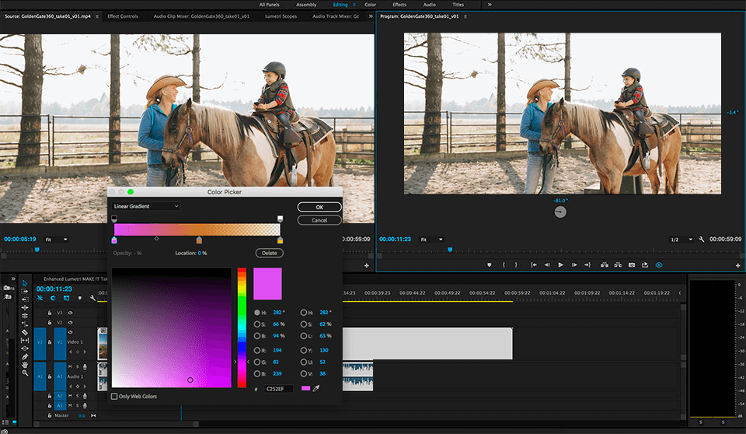
Task: Select the YUV Y radio button
Action: (x=304, y=350)
